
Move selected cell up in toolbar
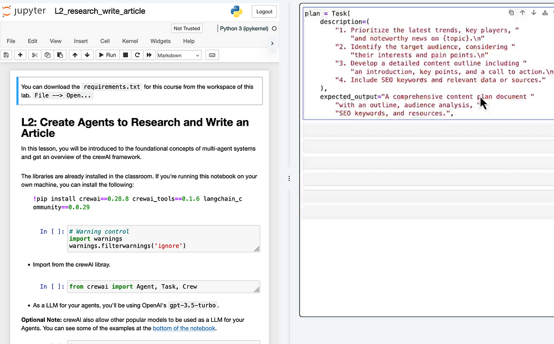pyautogui.click(x=75, y=55)
